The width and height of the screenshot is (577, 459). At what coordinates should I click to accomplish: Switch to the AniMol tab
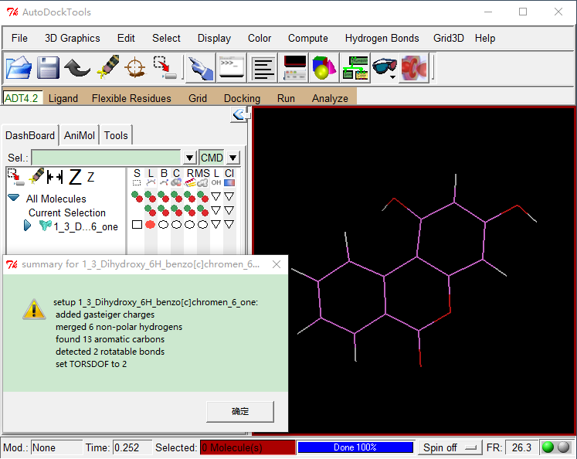[x=80, y=135]
